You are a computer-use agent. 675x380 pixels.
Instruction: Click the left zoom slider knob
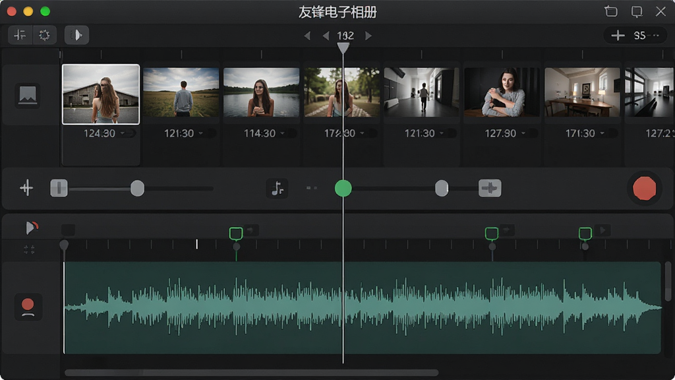point(137,188)
